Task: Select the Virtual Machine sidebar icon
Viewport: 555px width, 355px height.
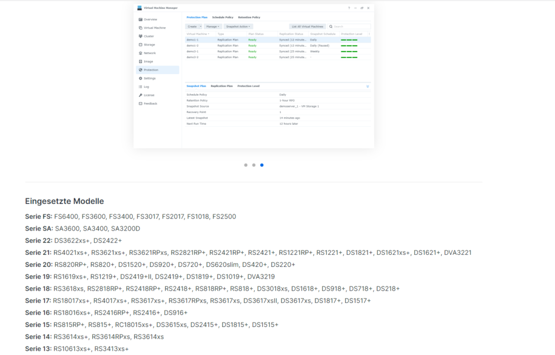Action: (x=141, y=28)
